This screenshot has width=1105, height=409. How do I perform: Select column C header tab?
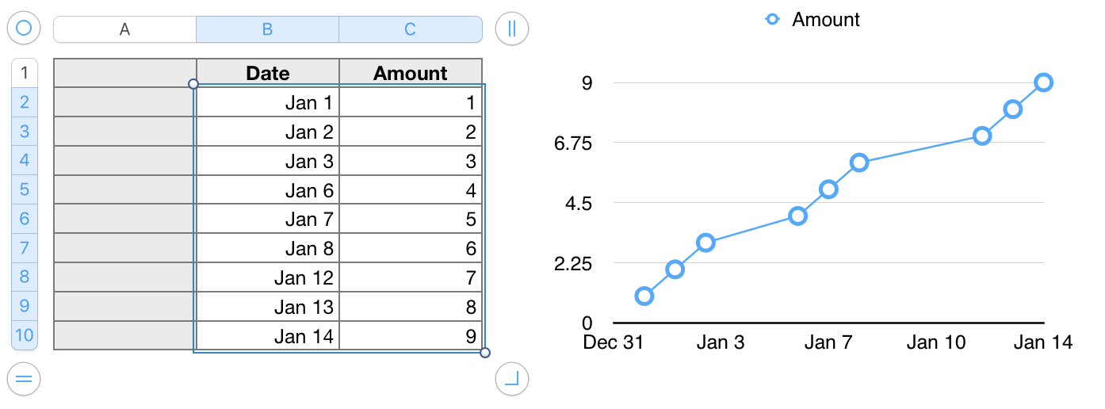410,29
